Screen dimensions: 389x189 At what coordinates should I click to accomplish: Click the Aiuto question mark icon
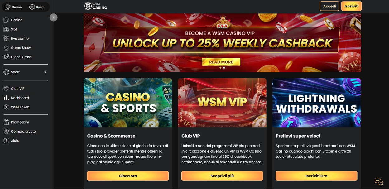[6, 141]
